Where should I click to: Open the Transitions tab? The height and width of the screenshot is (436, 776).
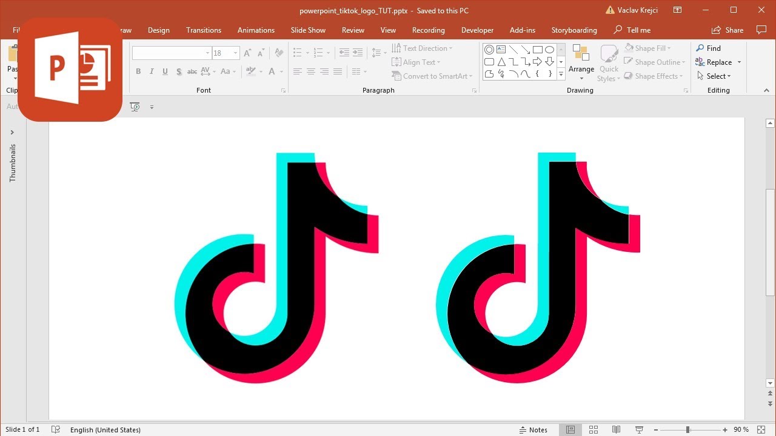click(204, 30)
